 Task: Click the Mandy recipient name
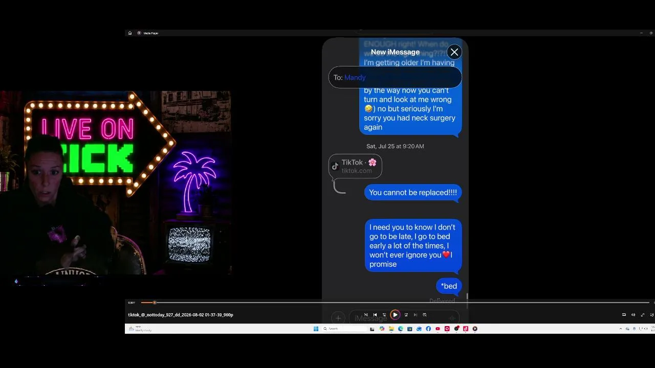(355, 78)
